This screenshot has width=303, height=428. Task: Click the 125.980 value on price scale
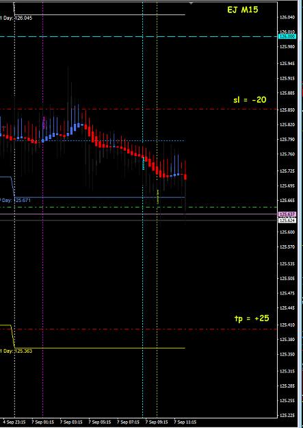pos(287,47)
